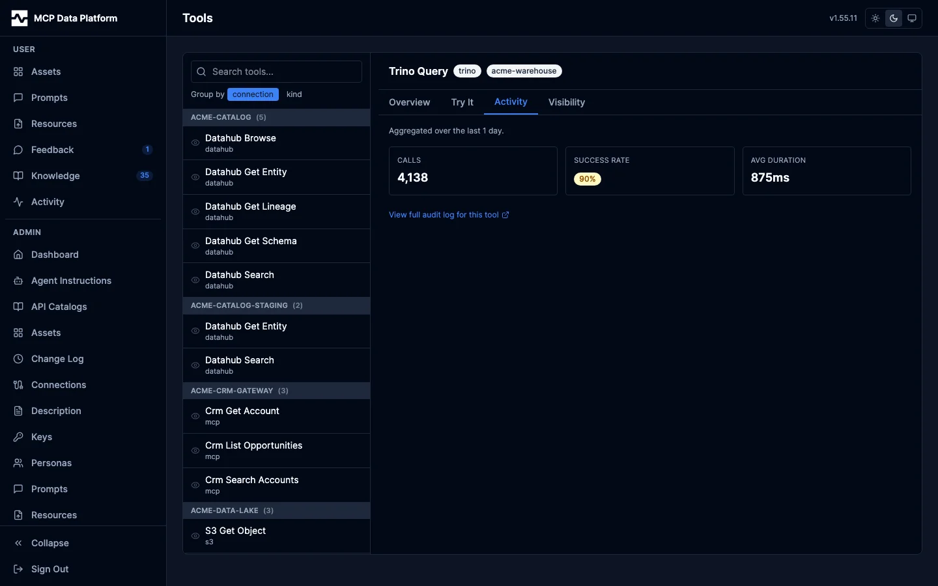This screenshot has height=586, width=938.
Task: Toggle visibility eye for Datahub Browse
Action: pyautogui.click(x=195, y=143)
